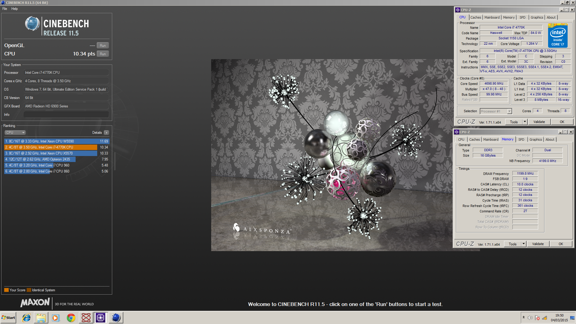Image resolution: width=576 pixels, height=324 pixels.
Task: Click the Core Speed value 4698.90 MHz
Action: click(494, 84)
